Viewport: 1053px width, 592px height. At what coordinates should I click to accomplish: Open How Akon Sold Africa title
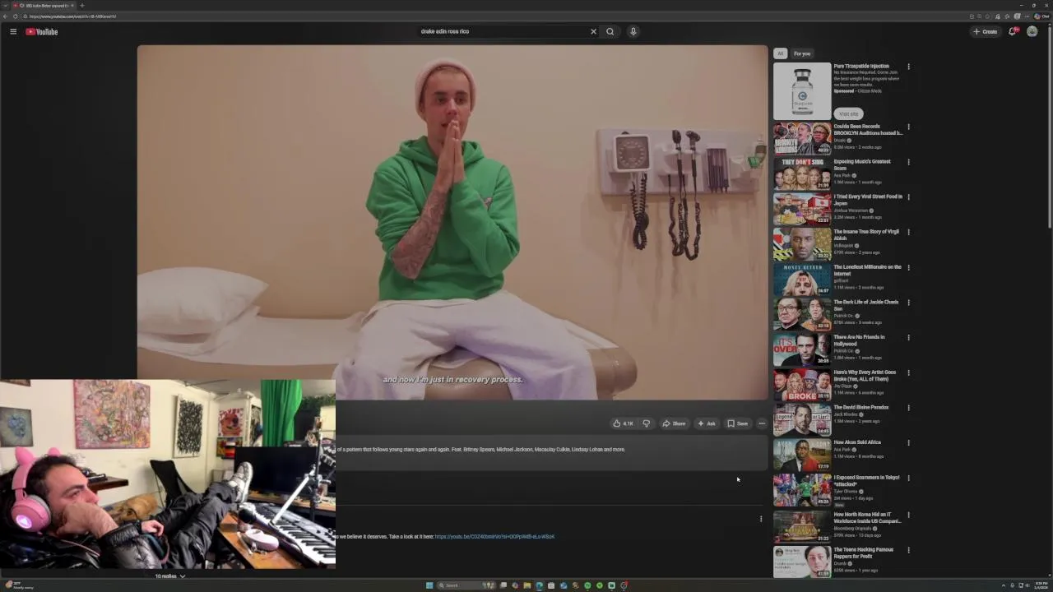point(857,442)
